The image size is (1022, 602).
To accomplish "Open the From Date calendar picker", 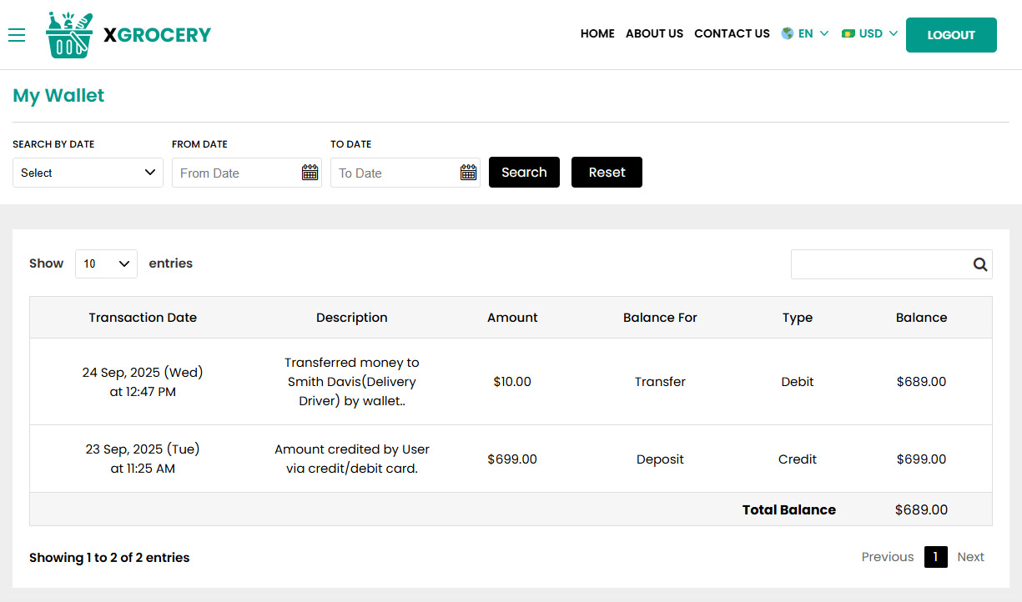I will point(310,172).
